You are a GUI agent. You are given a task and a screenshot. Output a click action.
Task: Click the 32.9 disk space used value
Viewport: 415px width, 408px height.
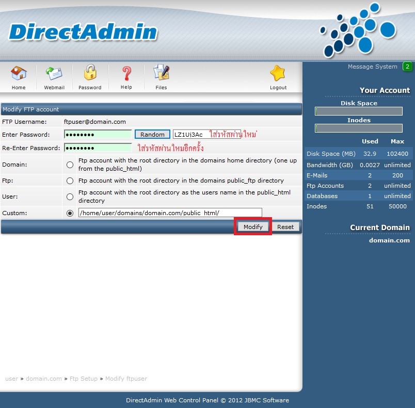[x=370, y=154]
